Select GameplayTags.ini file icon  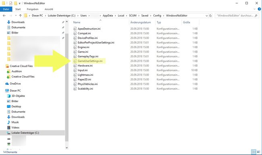pos(75,57)
